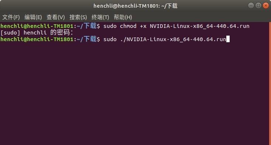The height and width of the screenshot is (145, 271).
Task: Click the word sudo in the second command
Action: [110, 39]
